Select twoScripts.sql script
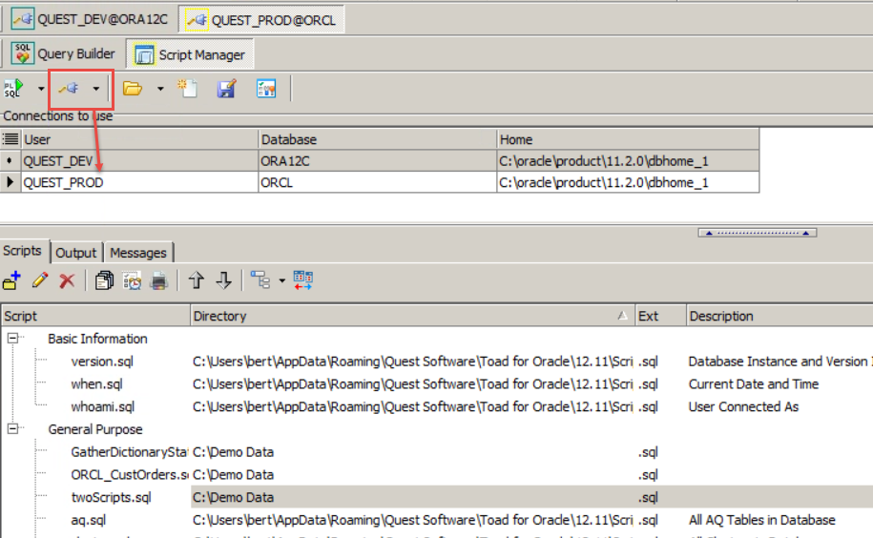This screenshot has width=873, height=538. coord(111,497)
